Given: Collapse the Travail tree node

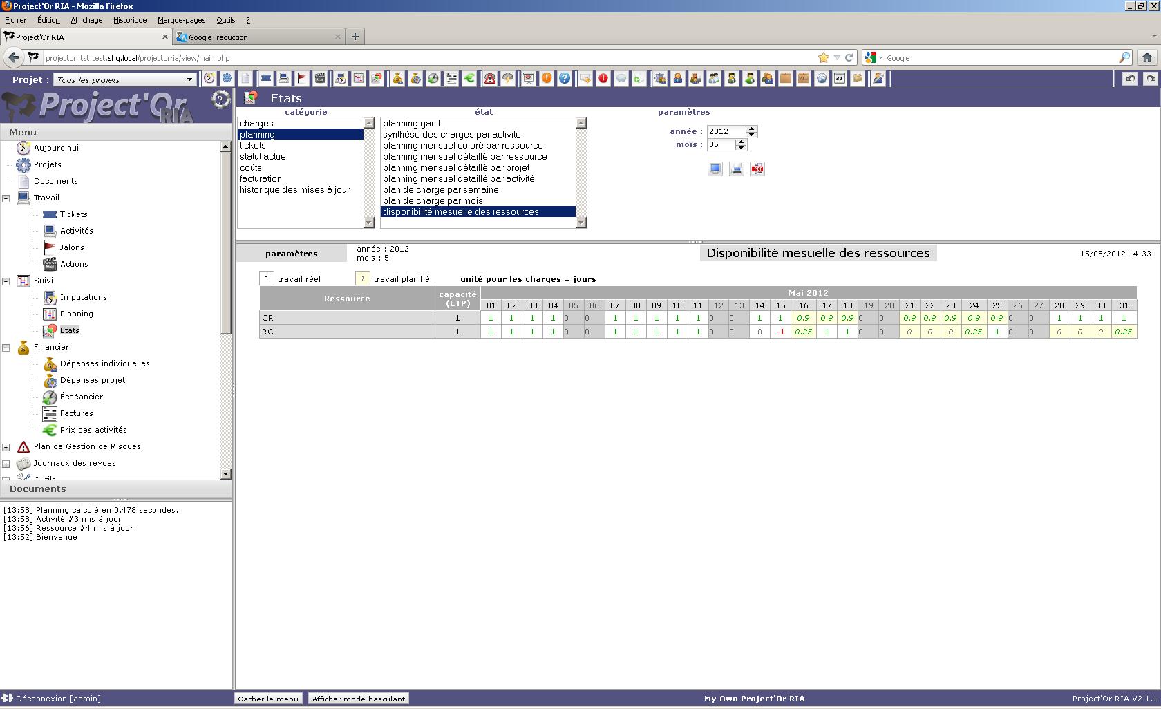Looking at the screenshot, I should (6, 198).
